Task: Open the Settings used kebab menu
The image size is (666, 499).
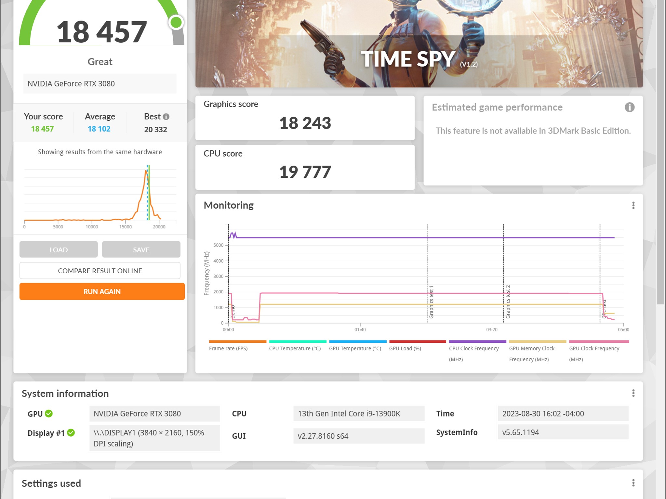Action: (633, 483)
